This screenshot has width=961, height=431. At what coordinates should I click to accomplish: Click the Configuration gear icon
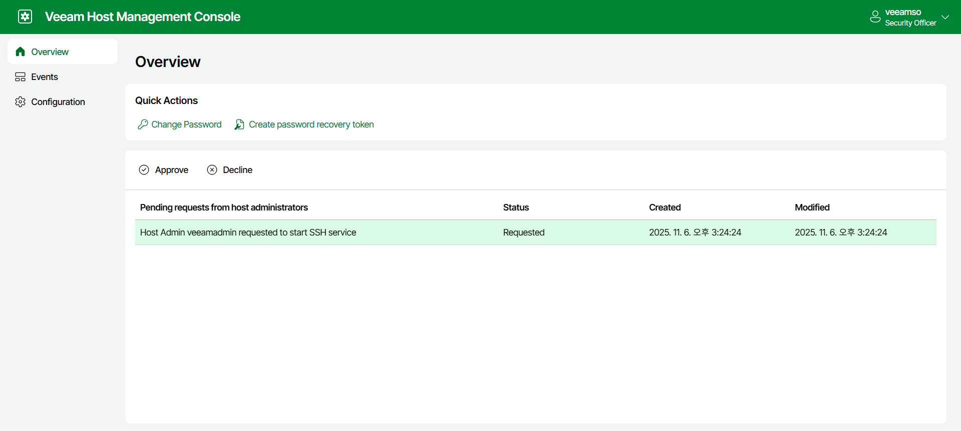click(21, 101)
